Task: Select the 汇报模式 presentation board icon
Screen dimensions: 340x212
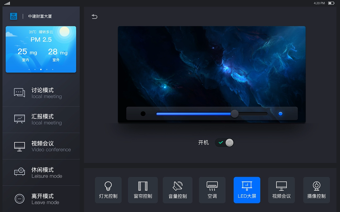Action: coord(19,119)
